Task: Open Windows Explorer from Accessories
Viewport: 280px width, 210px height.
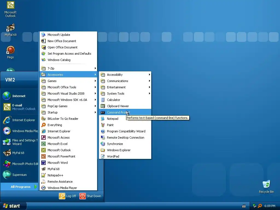Action: point(125,150)
